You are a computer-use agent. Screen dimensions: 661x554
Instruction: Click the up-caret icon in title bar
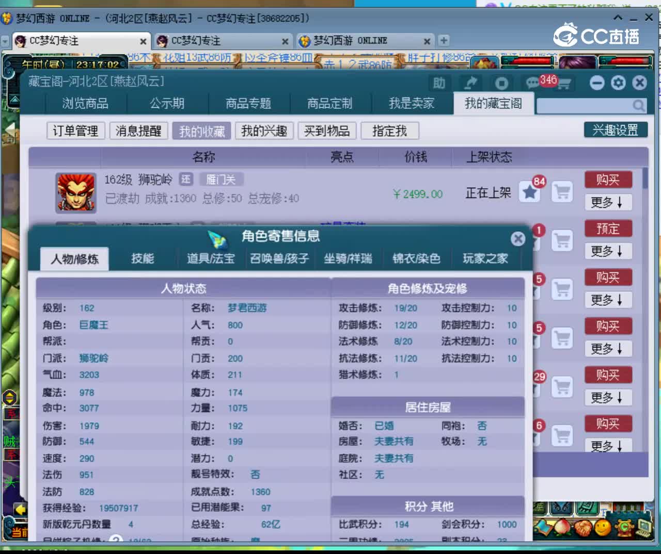pyautogui.click(x=618, y=18)
